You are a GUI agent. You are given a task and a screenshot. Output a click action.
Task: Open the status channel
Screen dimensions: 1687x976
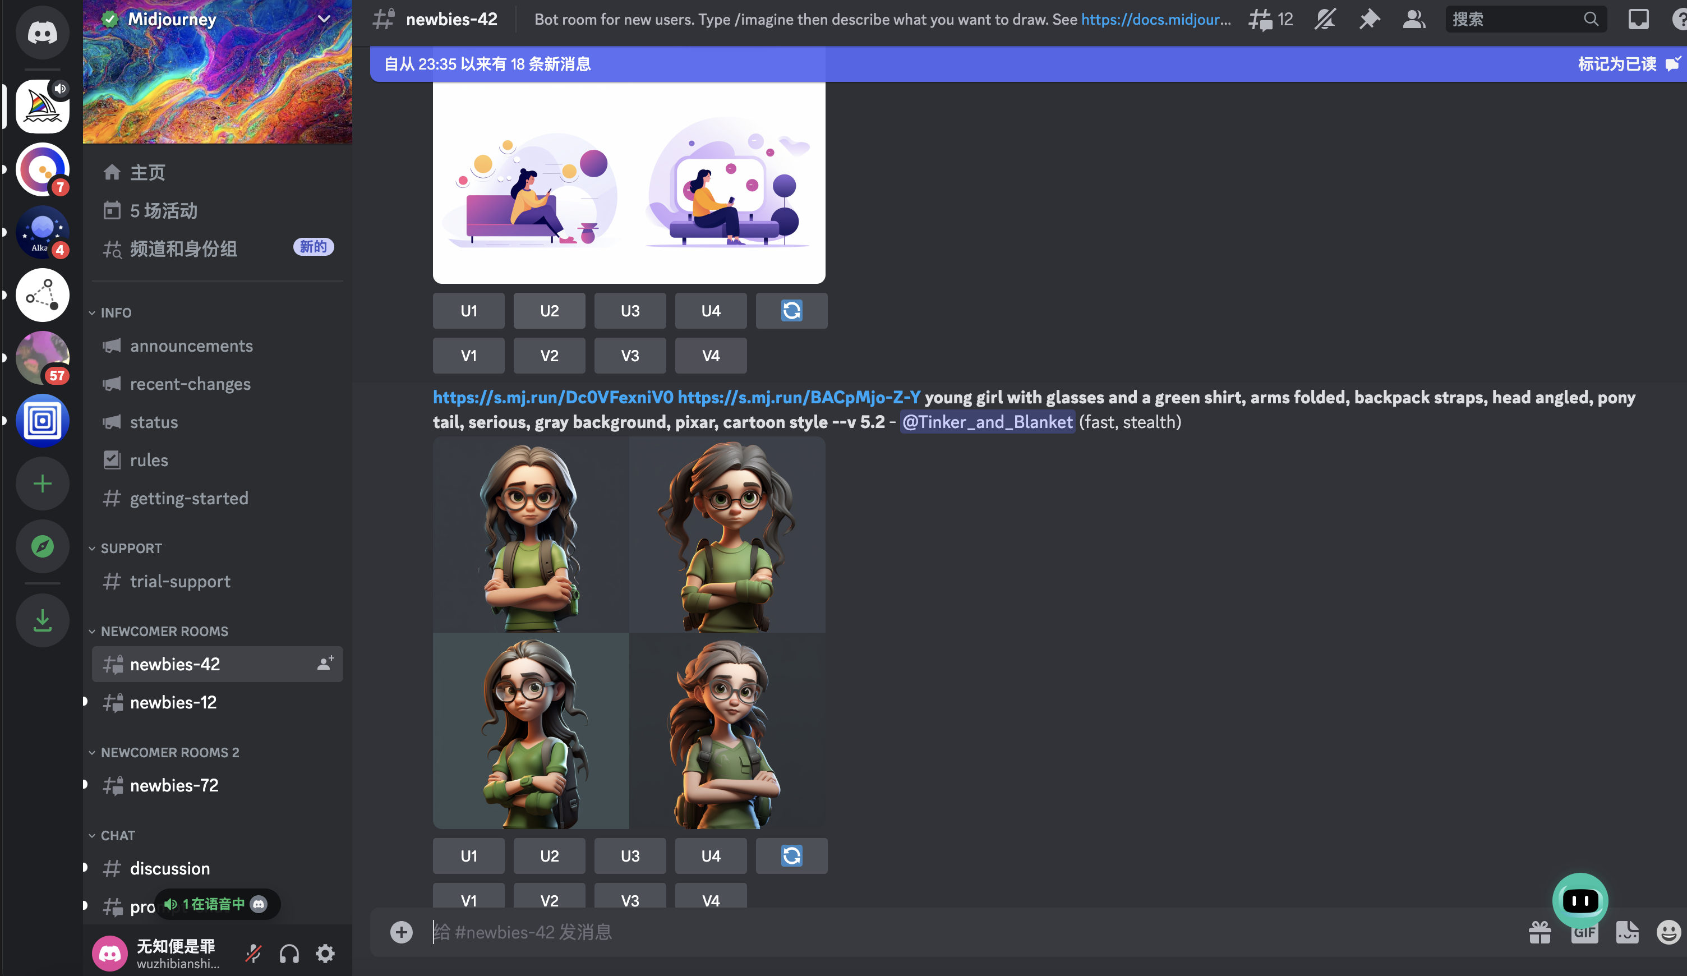point(217,422)
